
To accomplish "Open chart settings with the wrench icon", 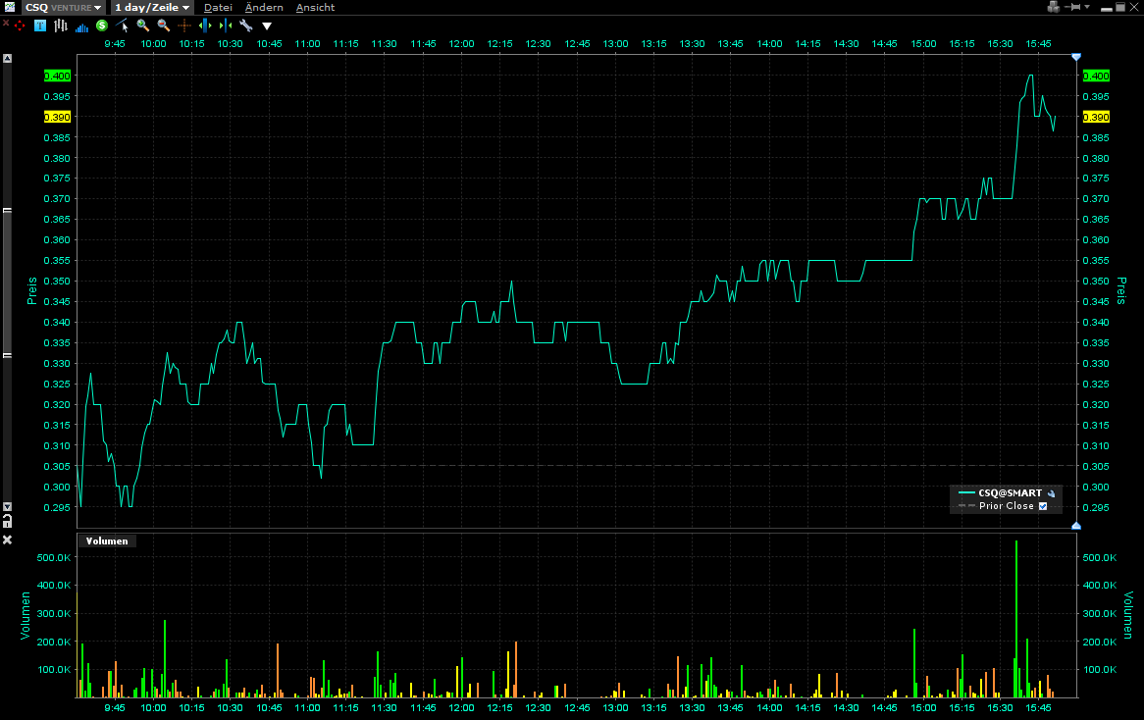I will (246, 26).
